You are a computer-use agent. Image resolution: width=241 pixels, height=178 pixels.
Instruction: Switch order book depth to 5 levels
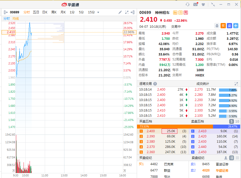pos(231,121)
